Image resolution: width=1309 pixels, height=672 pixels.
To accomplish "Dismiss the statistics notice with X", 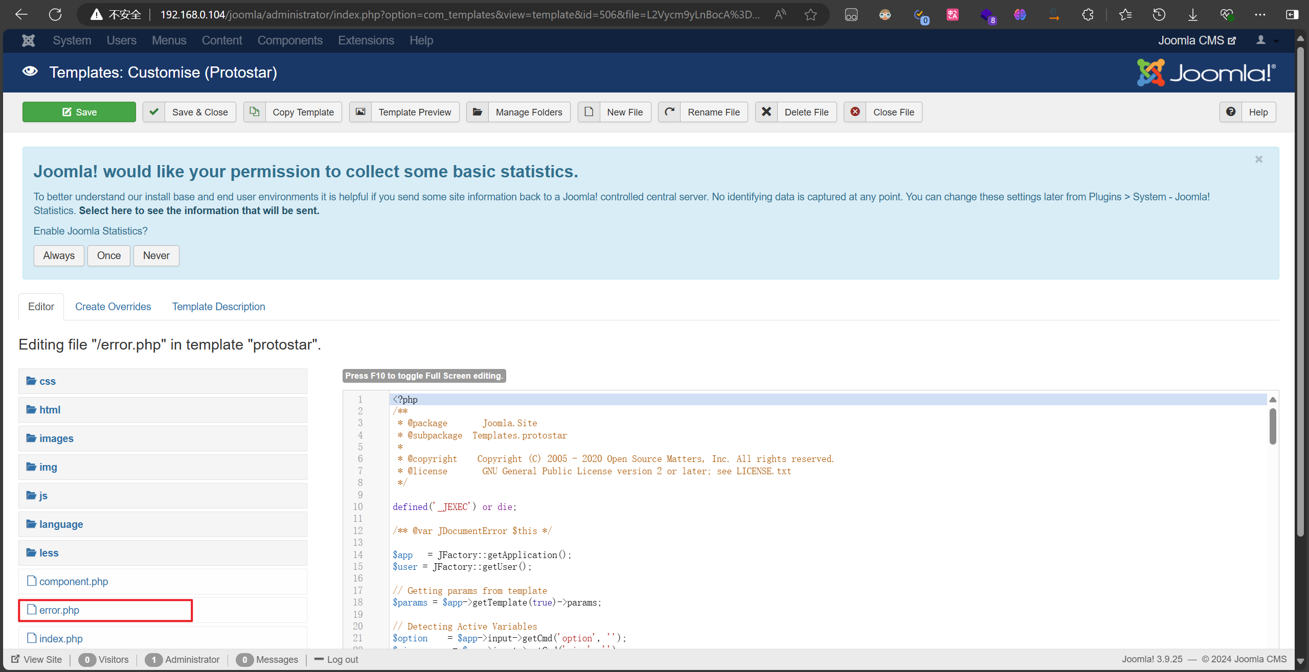I will tap(1259, 159).
